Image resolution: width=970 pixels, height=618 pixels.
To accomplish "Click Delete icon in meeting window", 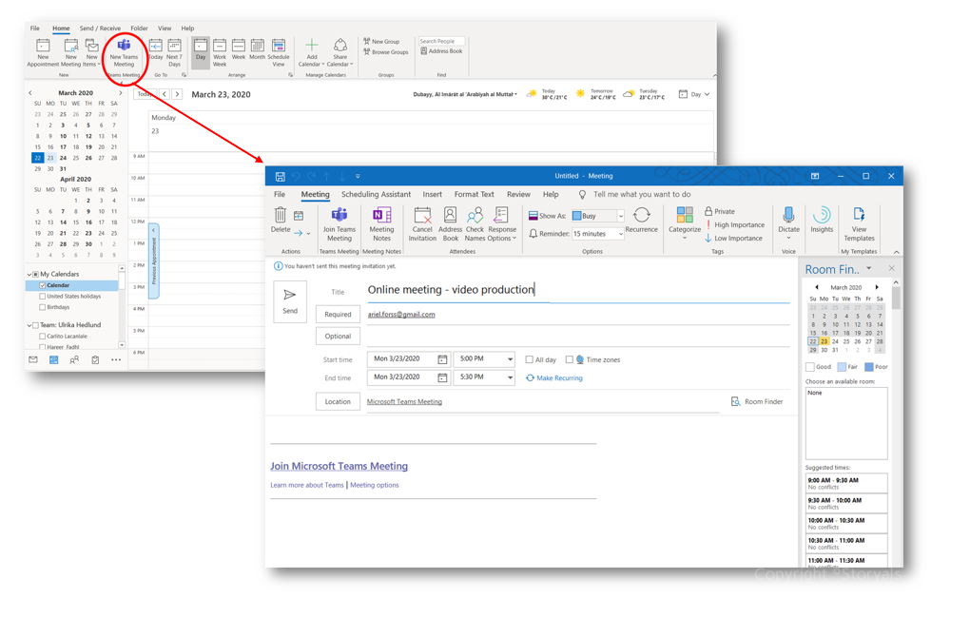I will (x=281, y=221).
